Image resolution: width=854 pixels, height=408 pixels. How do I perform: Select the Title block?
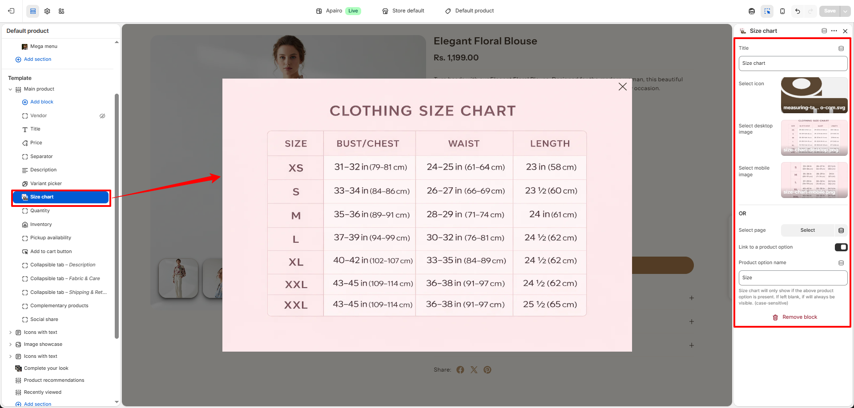coord(35,129)
